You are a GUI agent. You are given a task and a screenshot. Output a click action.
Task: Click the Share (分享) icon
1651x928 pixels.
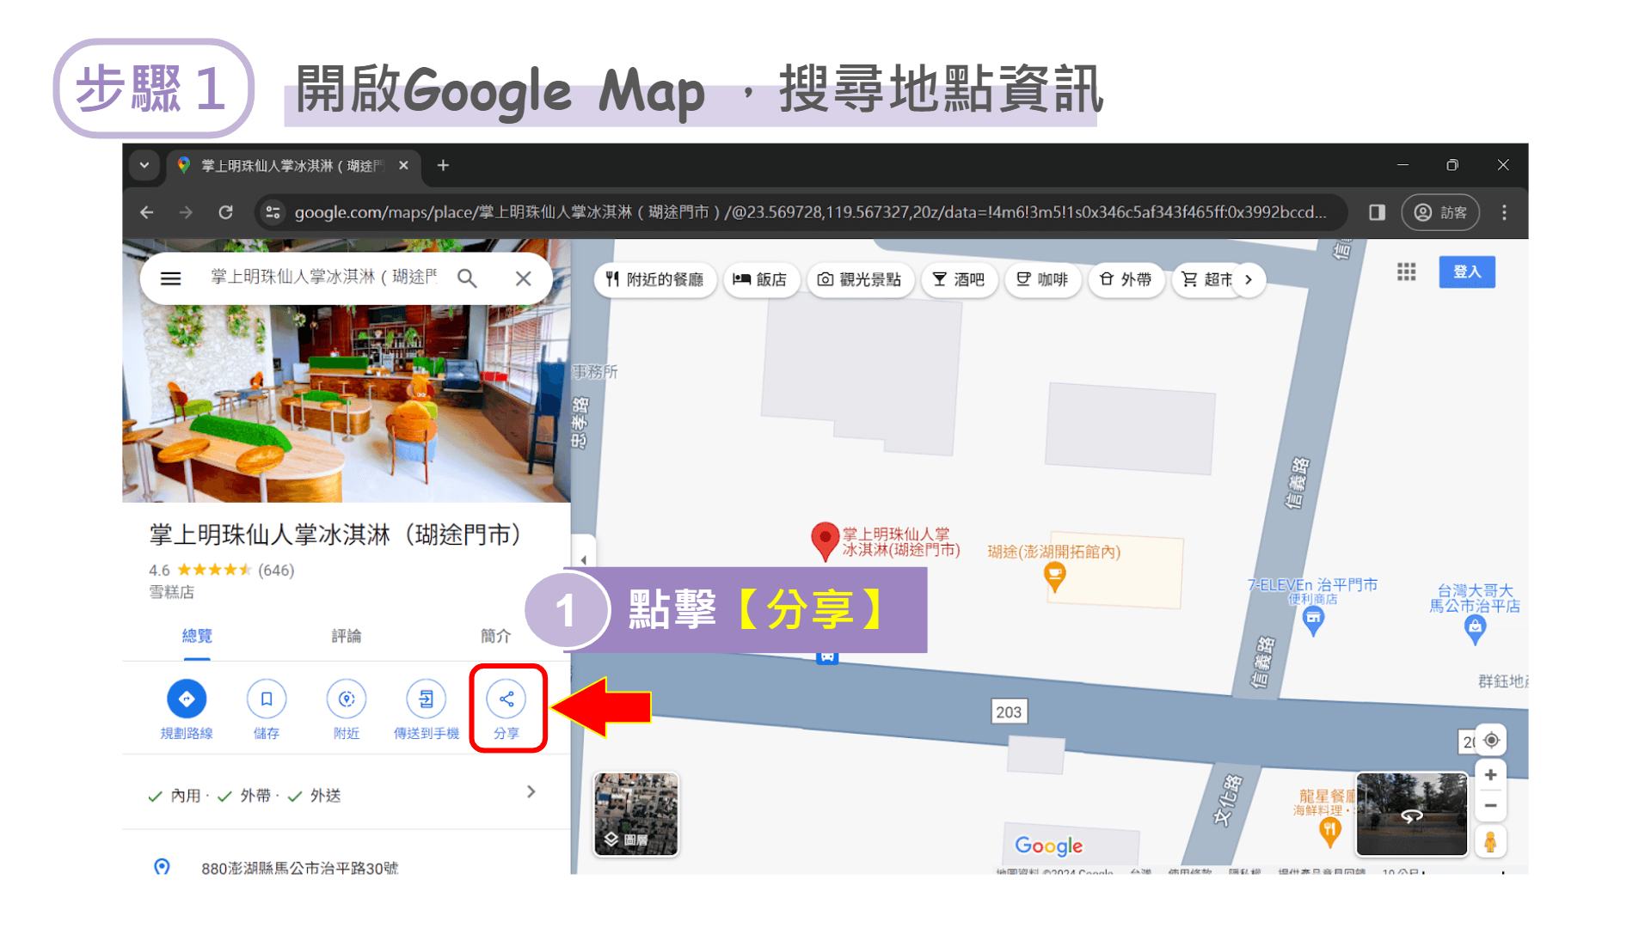click(x=506, y=699)
